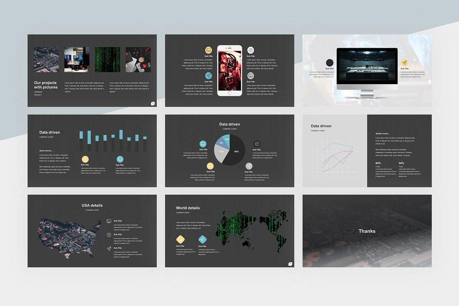
Task: Click yellow monitor icon beside the phone mockup
Action: [208, 50]
